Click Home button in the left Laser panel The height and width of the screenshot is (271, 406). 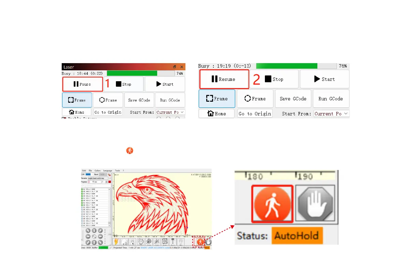coord(77,112)
